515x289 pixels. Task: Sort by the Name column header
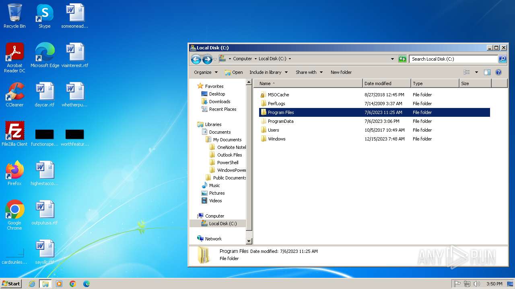tap(308, 83)
